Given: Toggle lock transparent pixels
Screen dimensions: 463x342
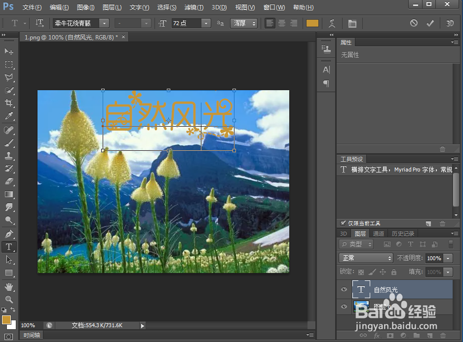Looking at the screenshot, I should tap(361, 272).
